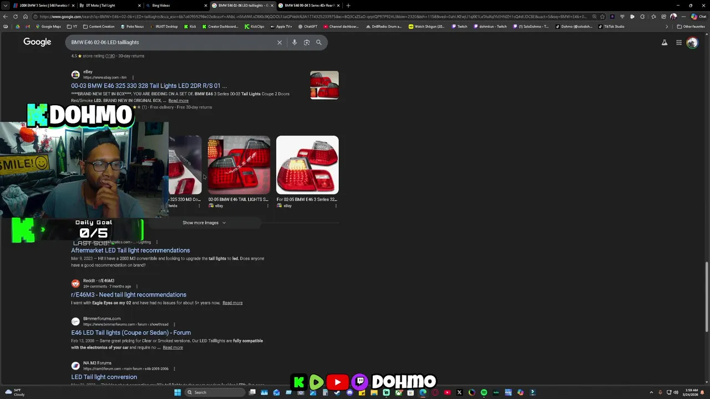Open a new browser tab
This screenshot has height=399, width=710.
click(x=348, y=6)
